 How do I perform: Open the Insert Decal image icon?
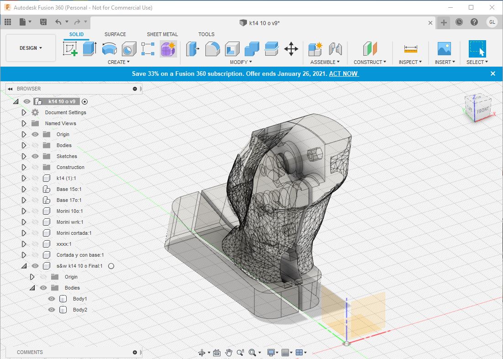point(444,48)
